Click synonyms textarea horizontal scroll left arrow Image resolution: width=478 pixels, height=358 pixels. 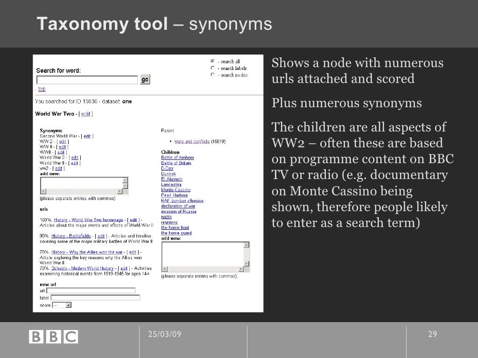click(43, 192)
